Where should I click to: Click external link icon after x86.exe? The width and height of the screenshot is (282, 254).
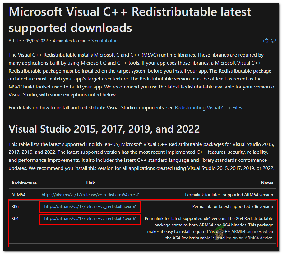pyautogui.click(x=135, y=206)
